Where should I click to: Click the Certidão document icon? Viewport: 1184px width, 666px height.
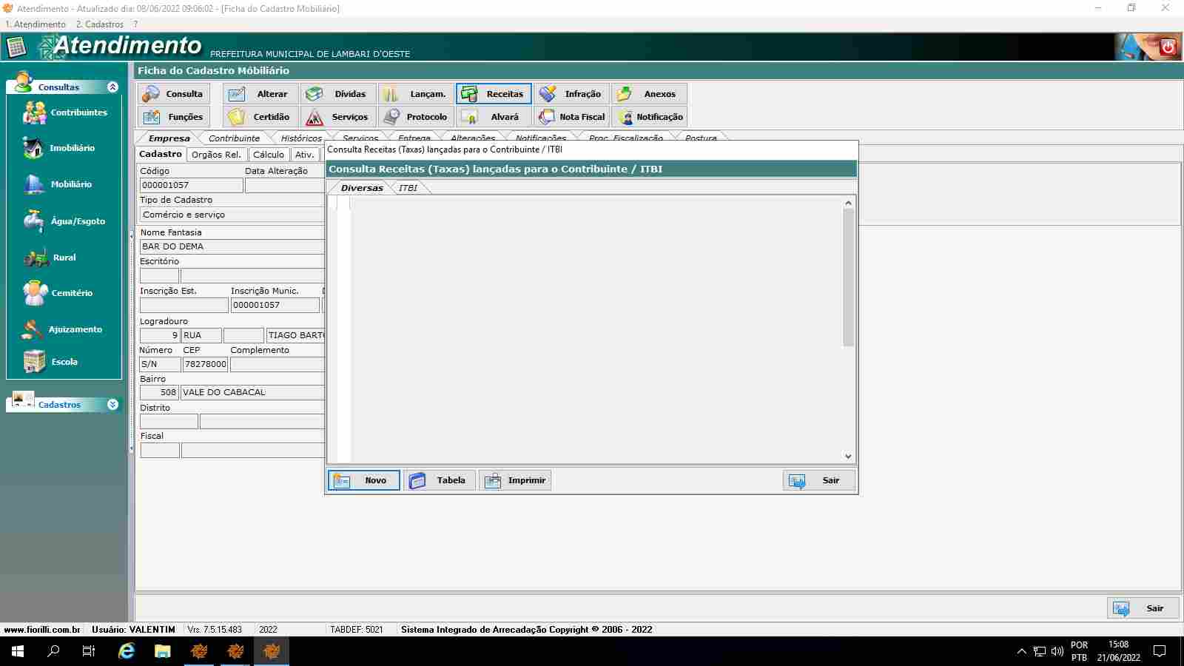click(237, 117)
